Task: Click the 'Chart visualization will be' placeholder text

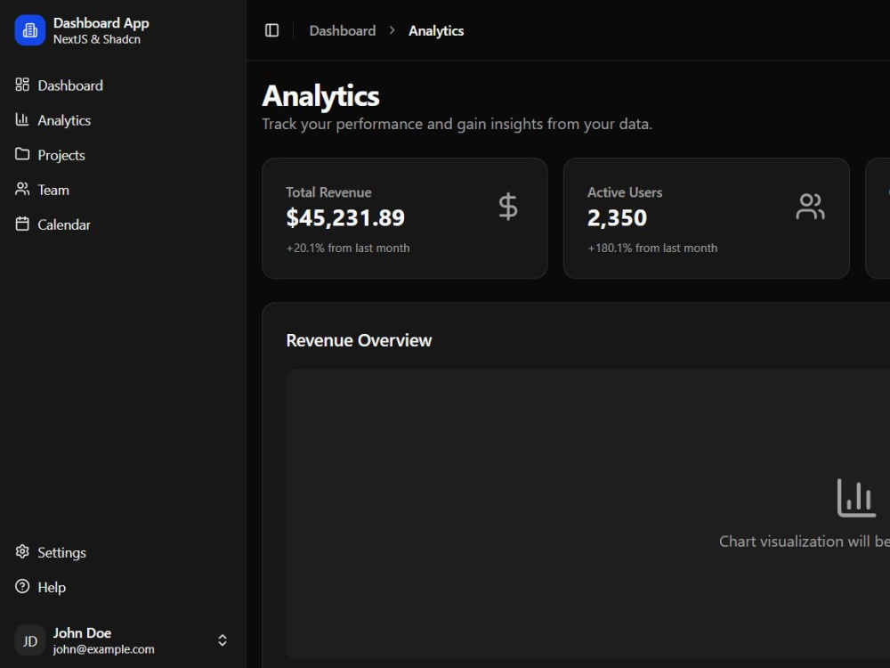Action: (x=805, y=542)
